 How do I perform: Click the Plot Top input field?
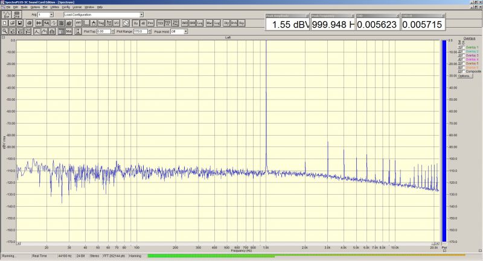coord(103,31)
